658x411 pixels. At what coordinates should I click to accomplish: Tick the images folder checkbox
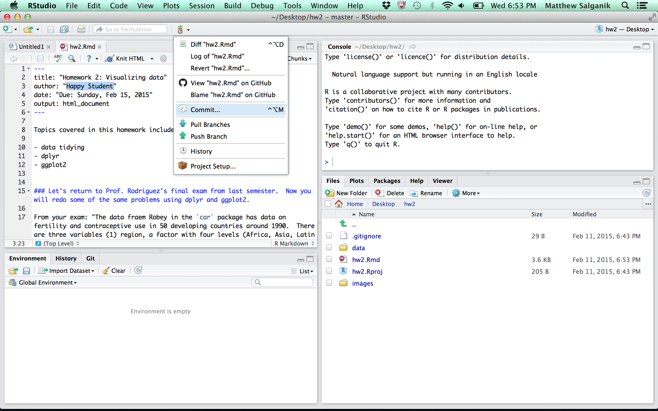click(x=329, y=283)
